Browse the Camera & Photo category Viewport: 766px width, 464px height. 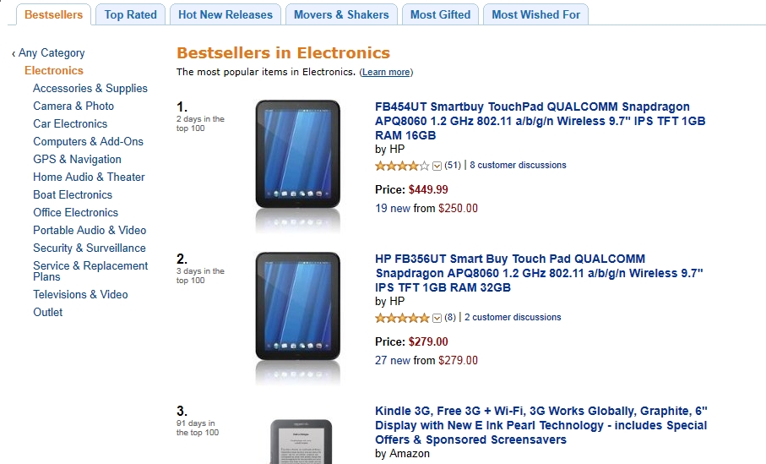(73, 106)
